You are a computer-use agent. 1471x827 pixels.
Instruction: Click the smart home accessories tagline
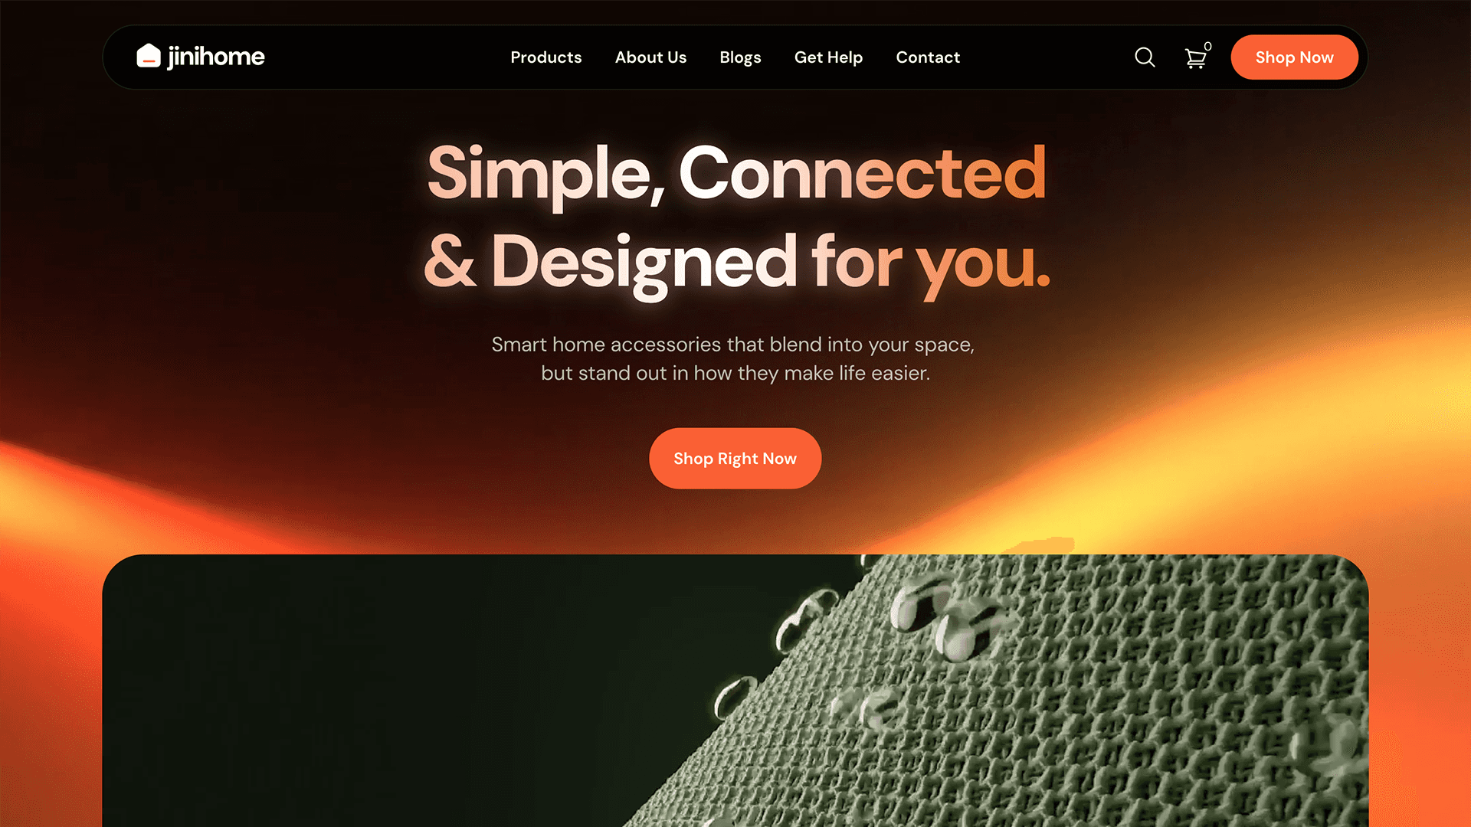coord(733,358)
